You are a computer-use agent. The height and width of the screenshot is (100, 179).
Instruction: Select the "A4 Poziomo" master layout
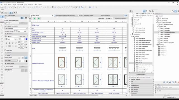click(x=163, y=47)
